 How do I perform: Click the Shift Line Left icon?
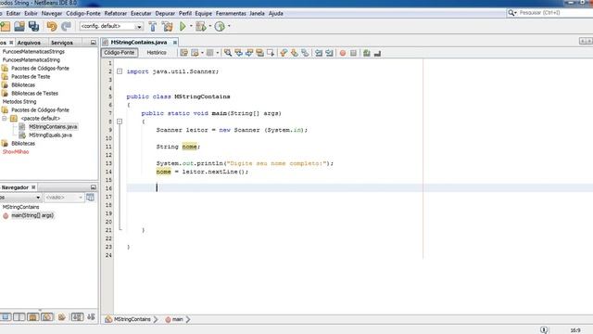pyautogui.click(x=319, y=53)
